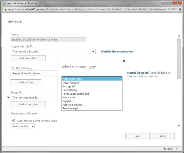Click the rule Name input field
This screenshot has height=153, width=184.
pos(49,39)
